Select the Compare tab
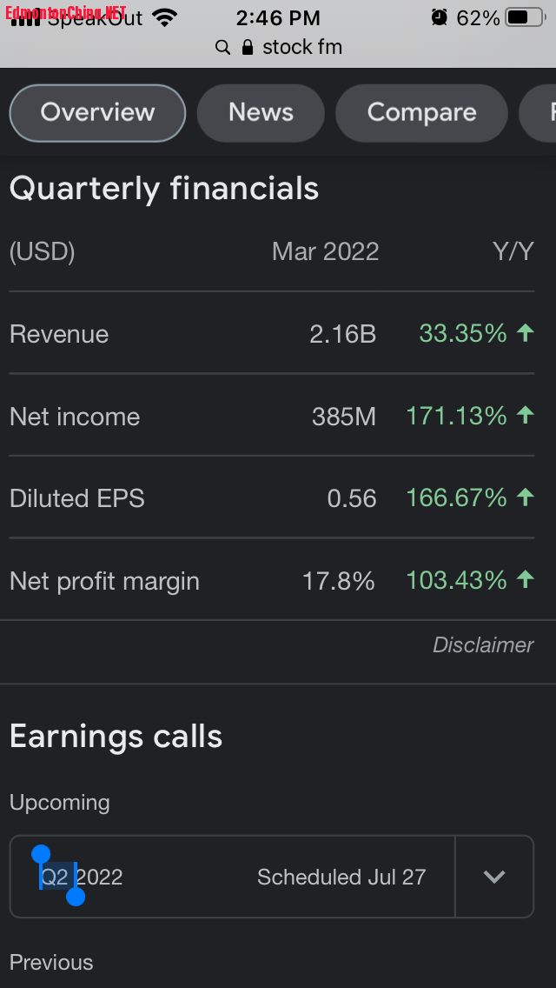The height and width of the screenshot is (988, 556). (421, 113)
